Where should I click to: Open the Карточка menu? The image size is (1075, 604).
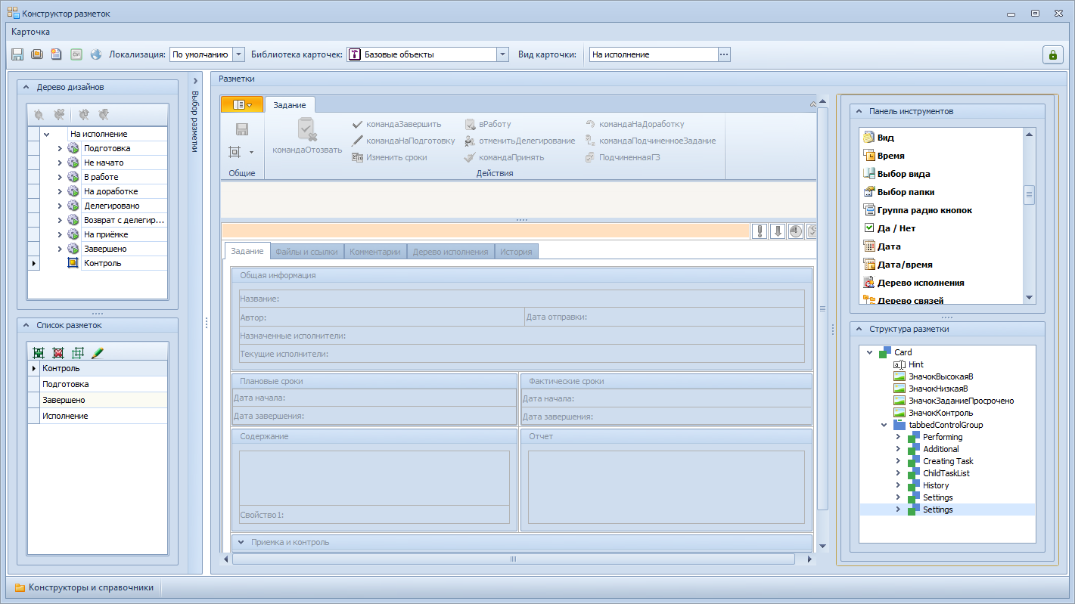pyautogui.click(x=31, y=32)
